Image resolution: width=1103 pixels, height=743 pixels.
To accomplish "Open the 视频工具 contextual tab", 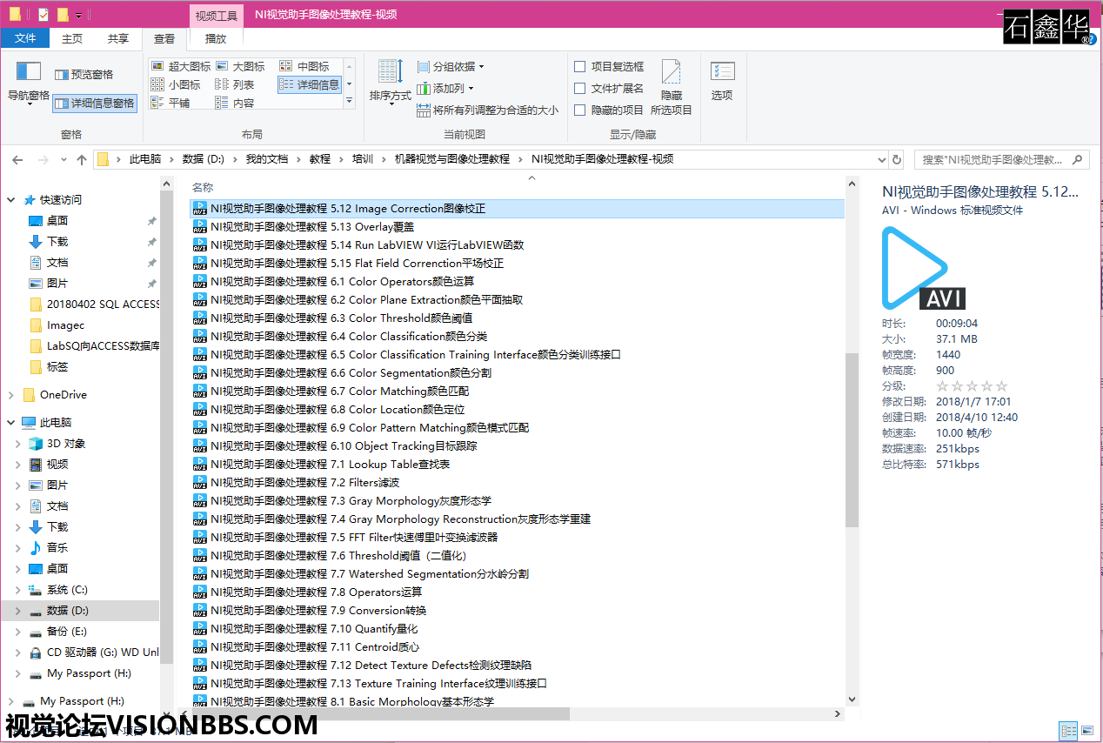I will (216, 16).
